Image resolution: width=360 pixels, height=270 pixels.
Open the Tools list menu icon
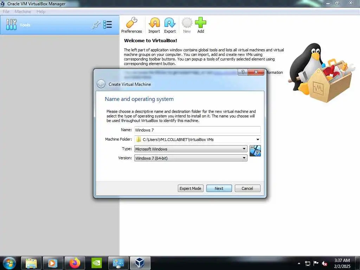[x=108, y=25]
